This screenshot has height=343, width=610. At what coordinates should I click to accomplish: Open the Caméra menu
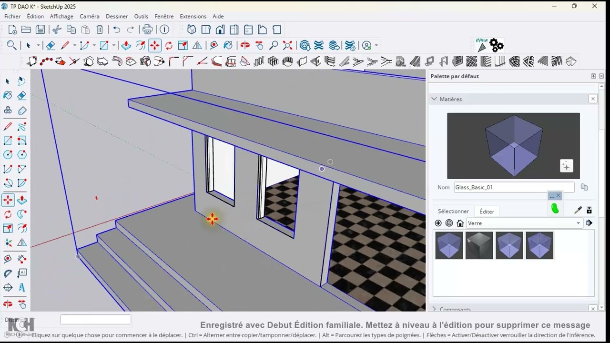pyautogui.click(x=90, y=16)
